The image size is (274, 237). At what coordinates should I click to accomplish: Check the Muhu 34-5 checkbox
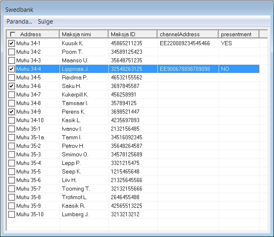point(11,77)
